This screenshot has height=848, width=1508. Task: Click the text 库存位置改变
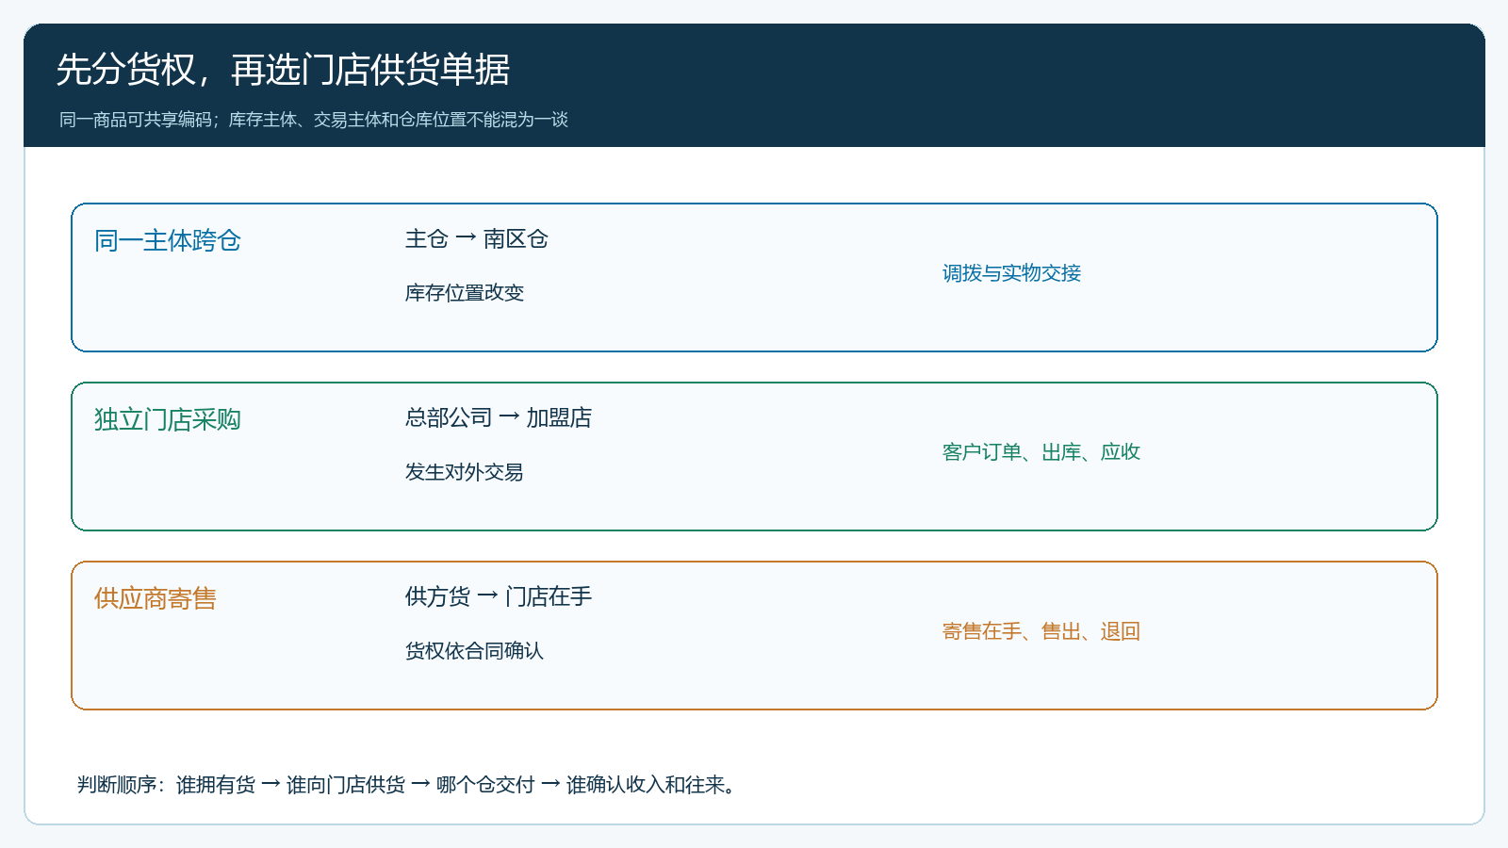465,293
